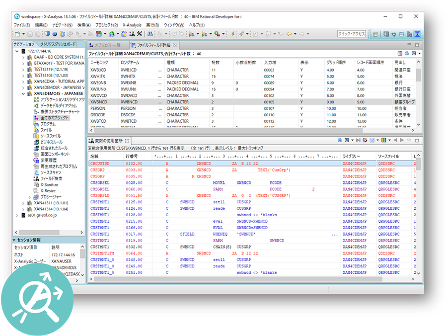Maximize the file field details view
The height and width of the screenshot is (336, 447).
click(x=417, y=45)
